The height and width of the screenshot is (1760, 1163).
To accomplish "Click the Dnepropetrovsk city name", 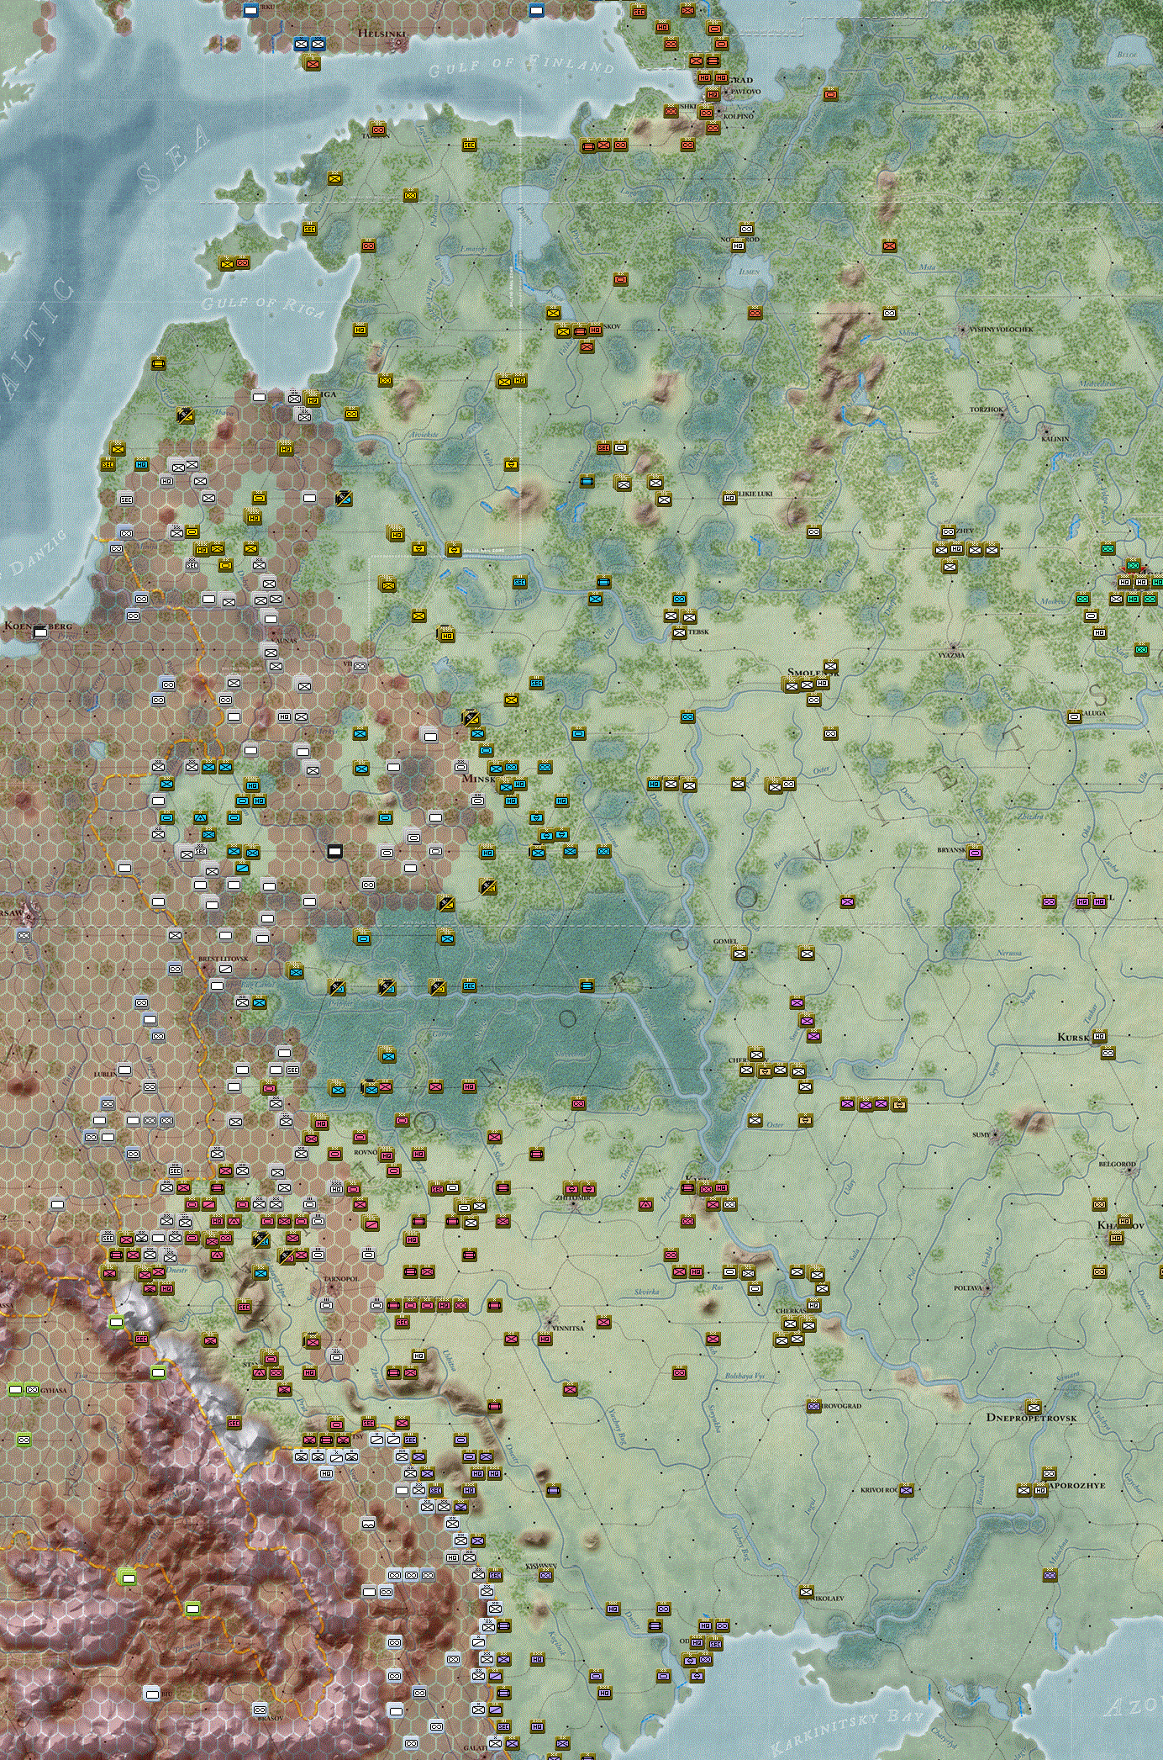I will 1031,1418.
